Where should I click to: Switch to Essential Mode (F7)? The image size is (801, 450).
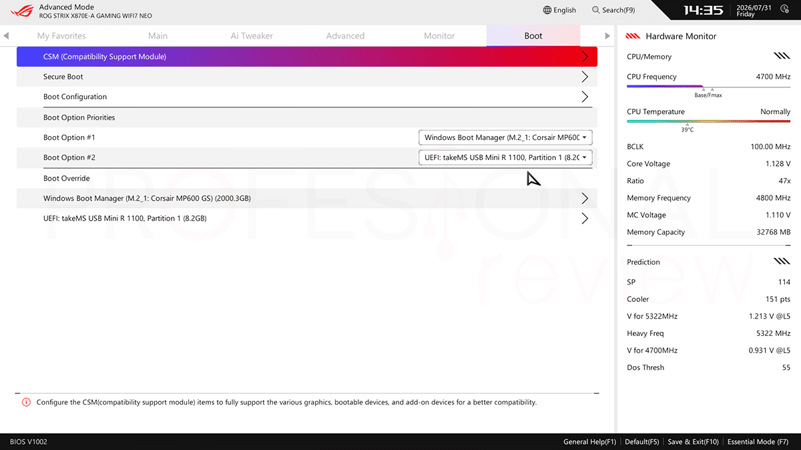758,441
